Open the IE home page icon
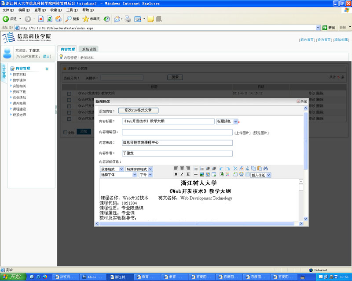The height and width of the screenshot is (281, 352). tap(58, 19)
